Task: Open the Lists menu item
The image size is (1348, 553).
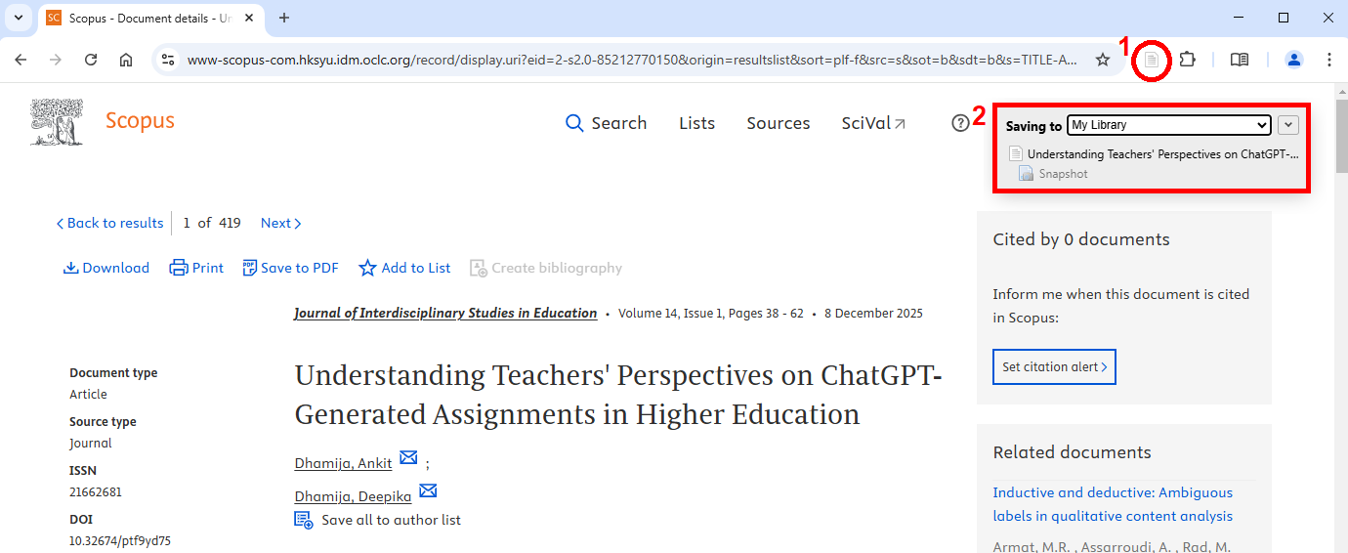Action: (x=696, y=123)
